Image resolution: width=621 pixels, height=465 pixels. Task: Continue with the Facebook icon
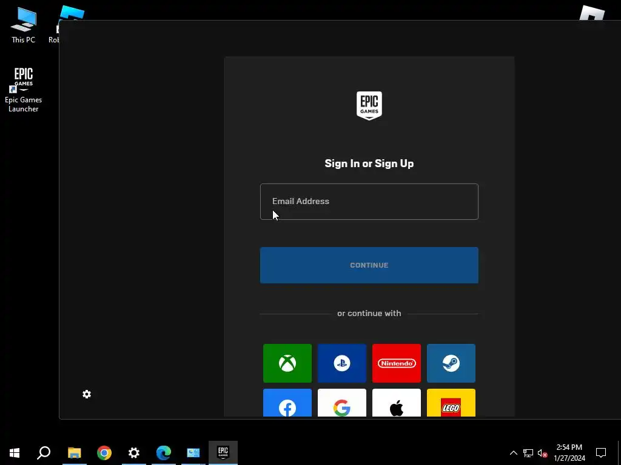[x=287, y=403]
